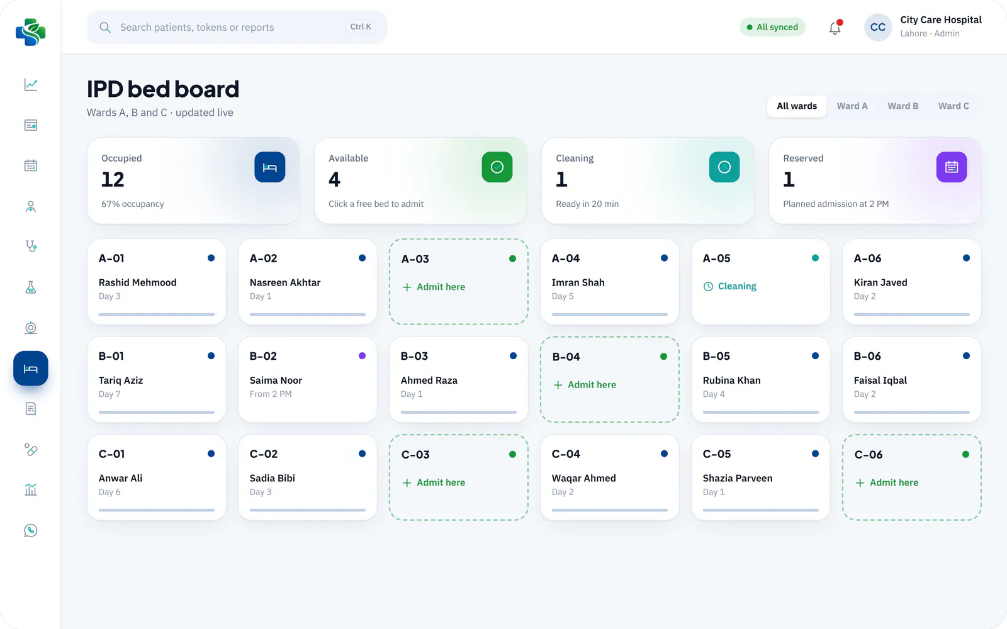Admit a patient to bed A-03
1007x629 pixels.
tap(434, 287)
